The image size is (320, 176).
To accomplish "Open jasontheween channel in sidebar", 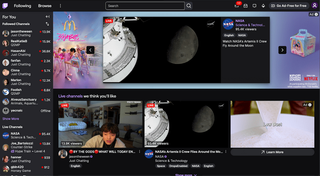I will pos(26,33).
